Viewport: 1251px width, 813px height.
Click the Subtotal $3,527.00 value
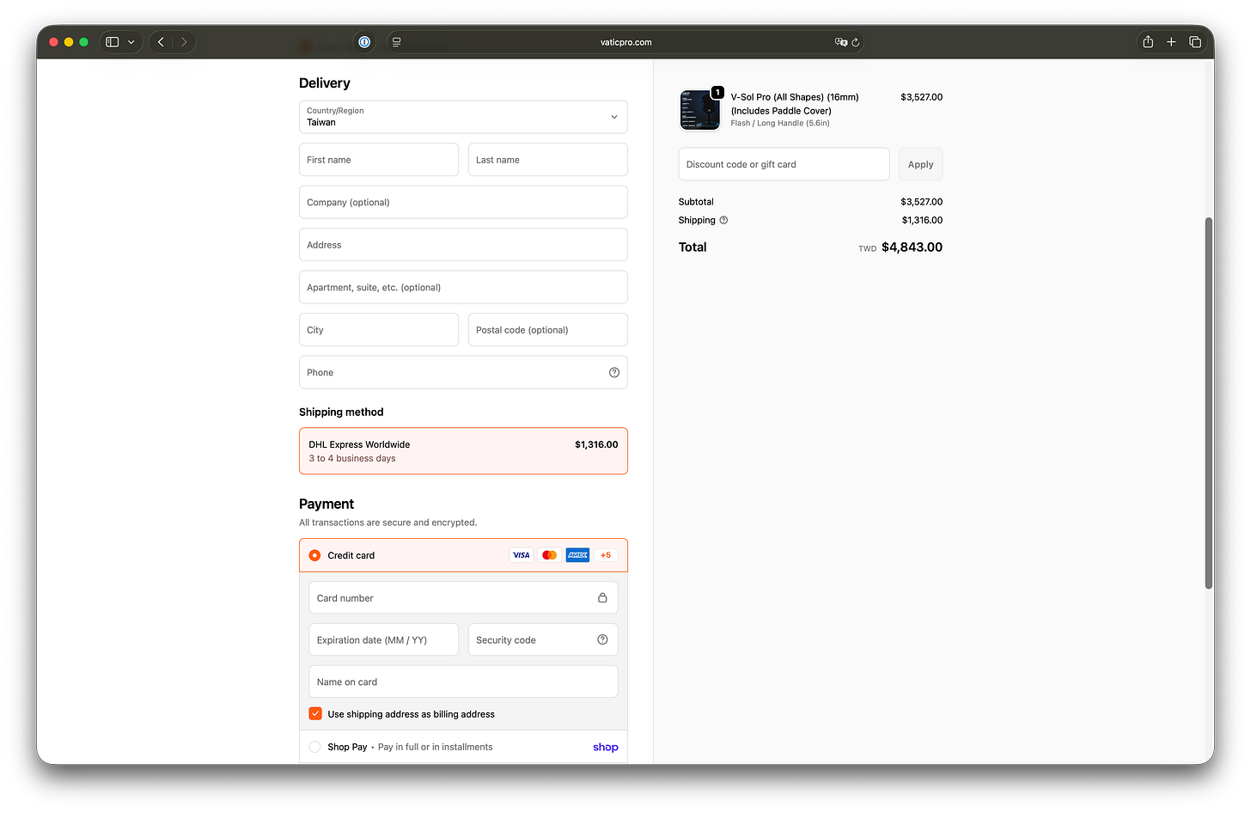[x=921, y=202]
